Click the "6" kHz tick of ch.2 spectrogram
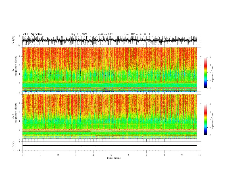The width and height of the screenshot is (225, 174). (20, 112)
